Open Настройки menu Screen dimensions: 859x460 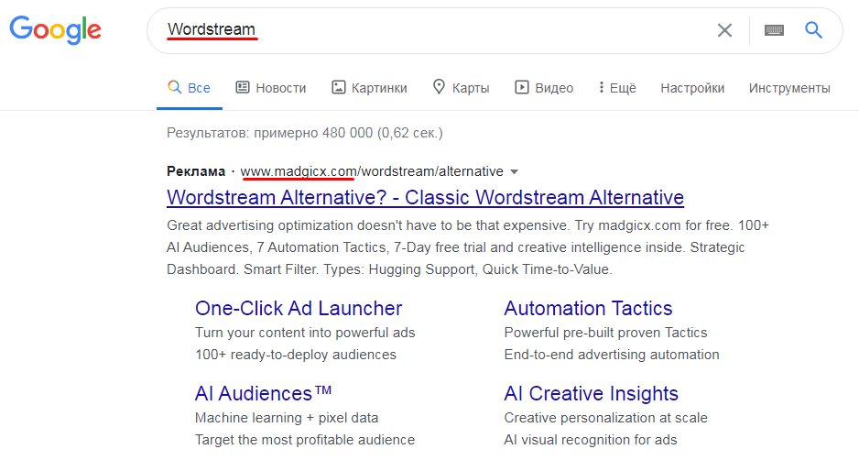[x=692, y=88]
